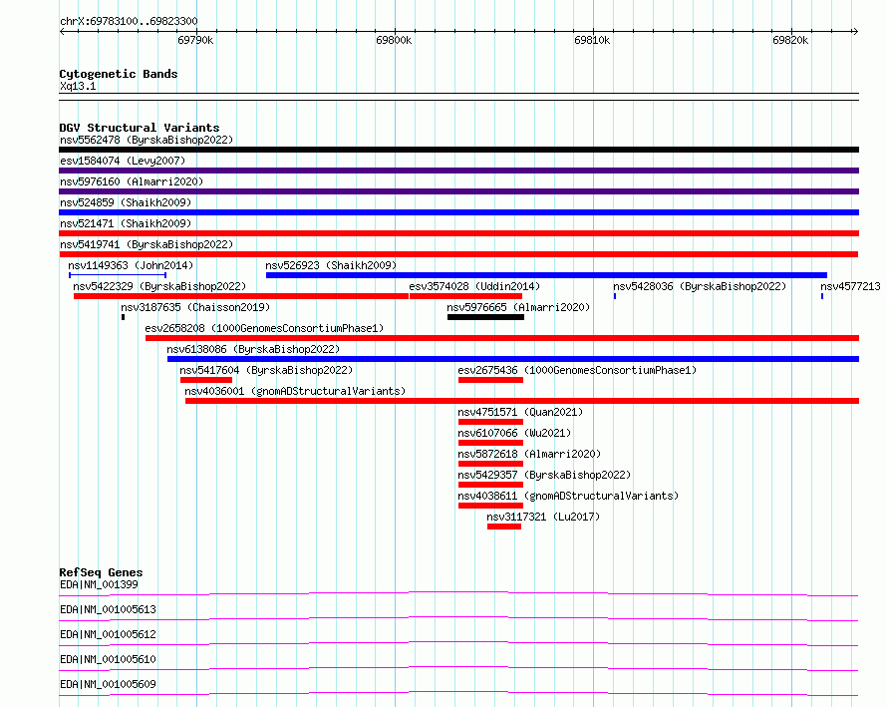
Task: Select the Xq13.1 cytogenetic band label
Action: [x=78, y=86]
